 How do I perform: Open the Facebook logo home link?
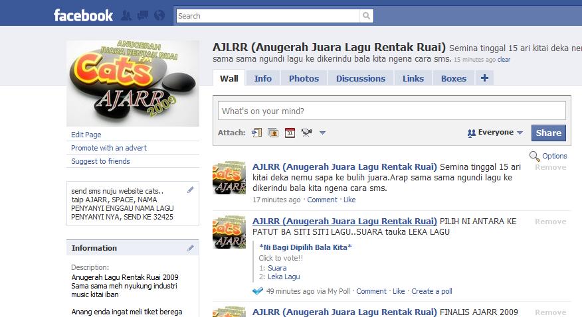[x=83, y=15]
